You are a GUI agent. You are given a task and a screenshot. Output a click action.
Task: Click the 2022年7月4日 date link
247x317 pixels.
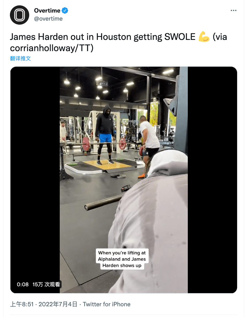coord(58,304)
